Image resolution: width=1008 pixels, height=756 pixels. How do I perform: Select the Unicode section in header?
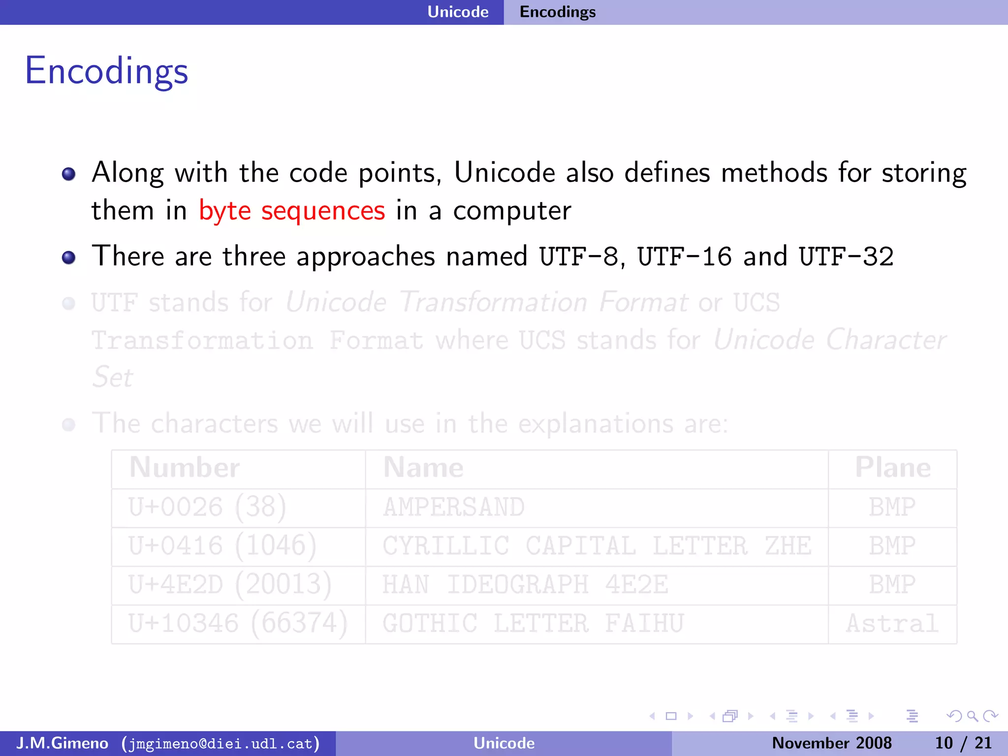(458, 12)
